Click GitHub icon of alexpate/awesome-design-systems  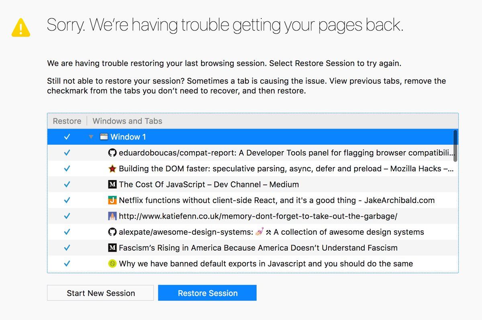112,232
